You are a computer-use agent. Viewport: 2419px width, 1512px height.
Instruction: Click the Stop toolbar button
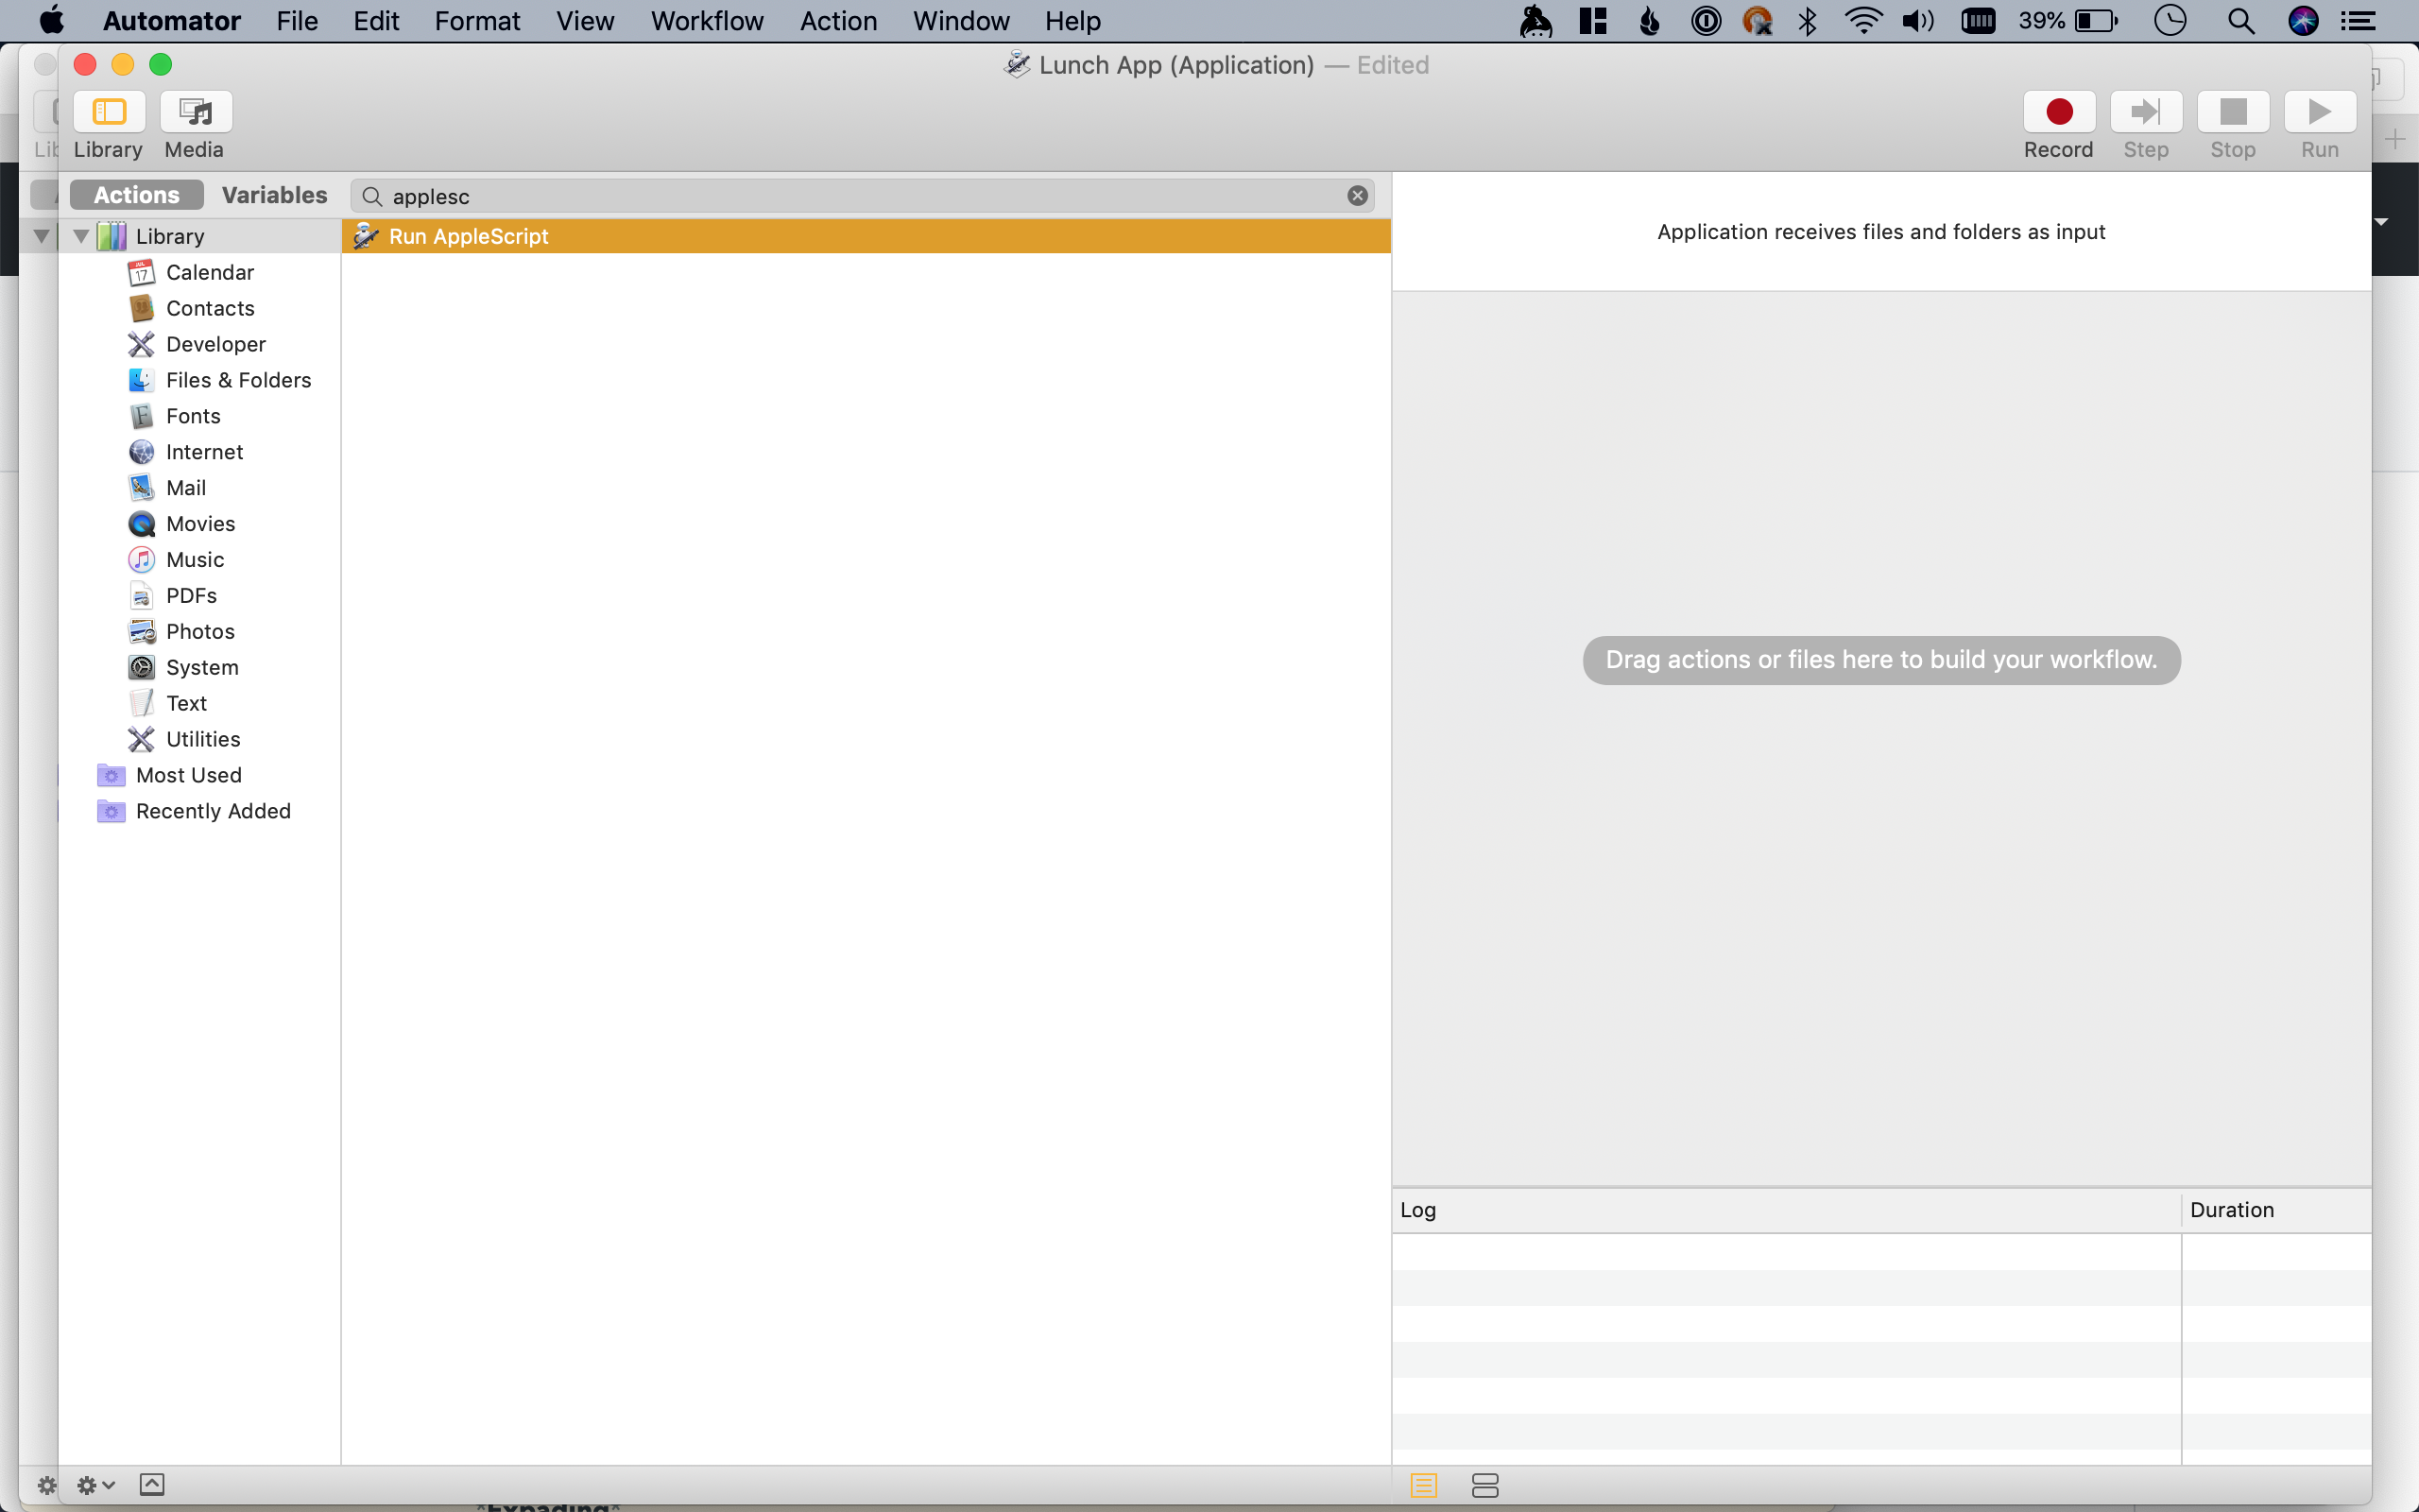point(2232,112)
